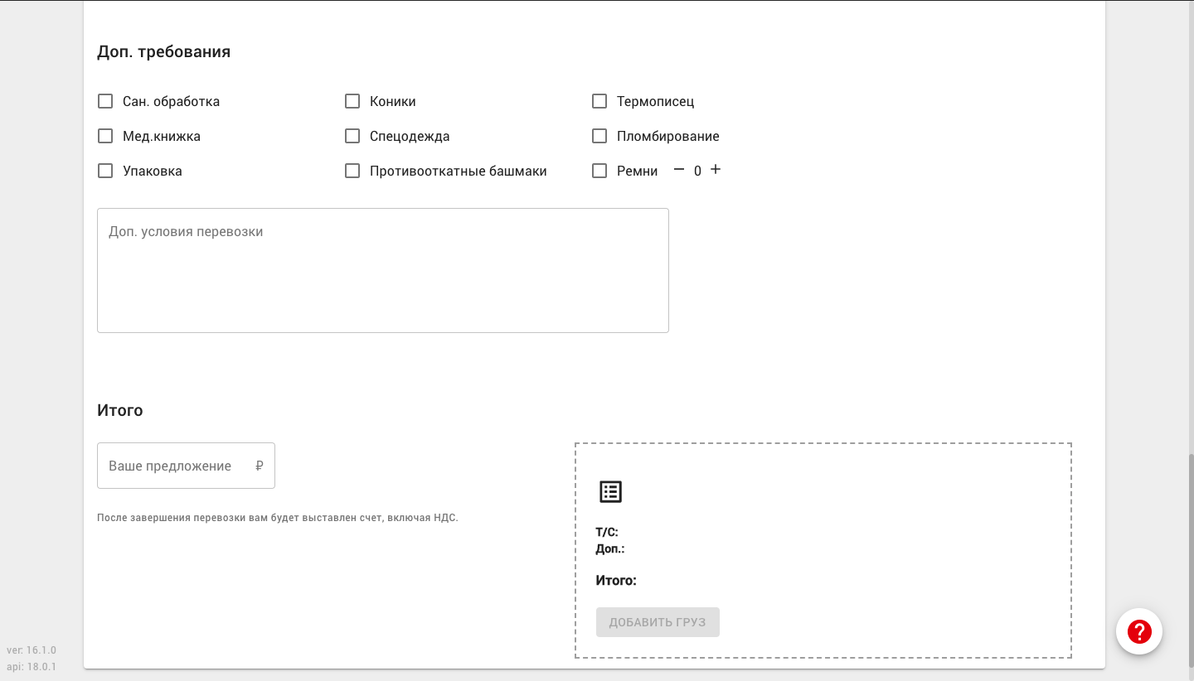Turn on the Пломбирование option
Image resolution: width=1194 pixels, height=681 pixels.
[599, 136]
